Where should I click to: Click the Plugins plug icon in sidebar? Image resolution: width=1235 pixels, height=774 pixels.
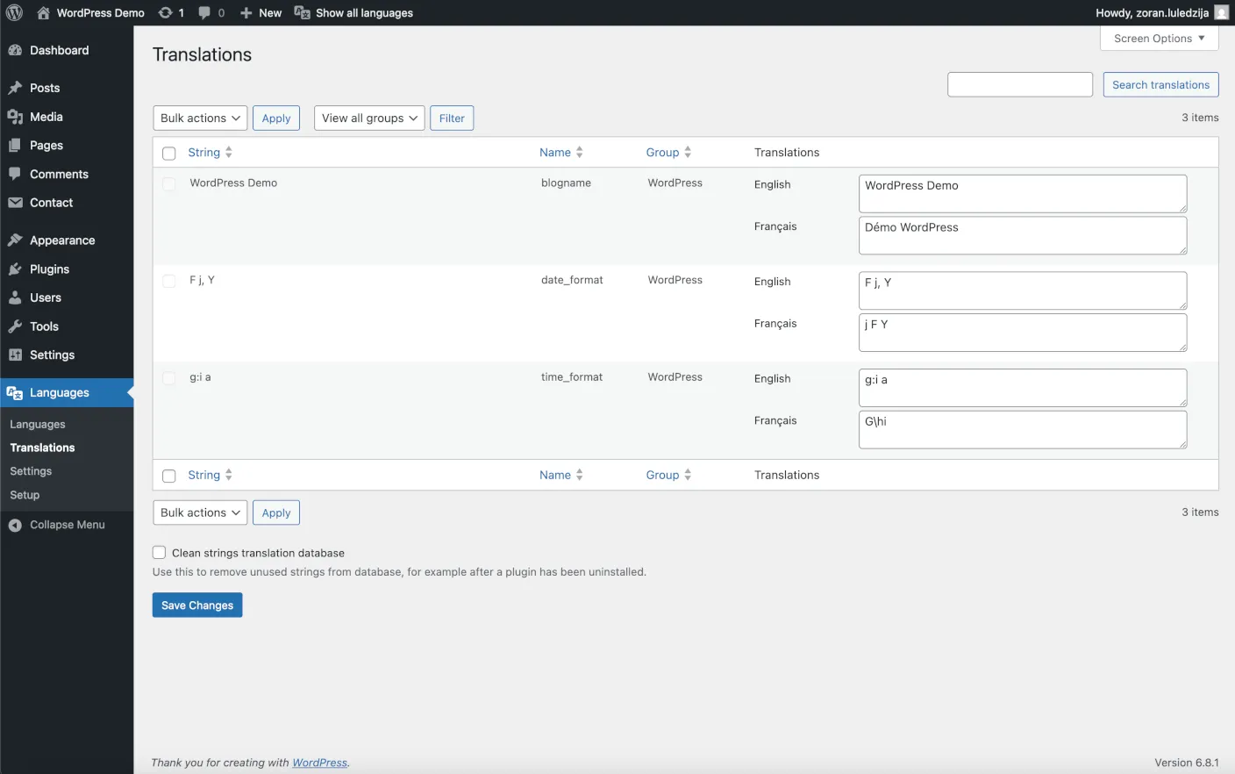(x=15, y=269)
